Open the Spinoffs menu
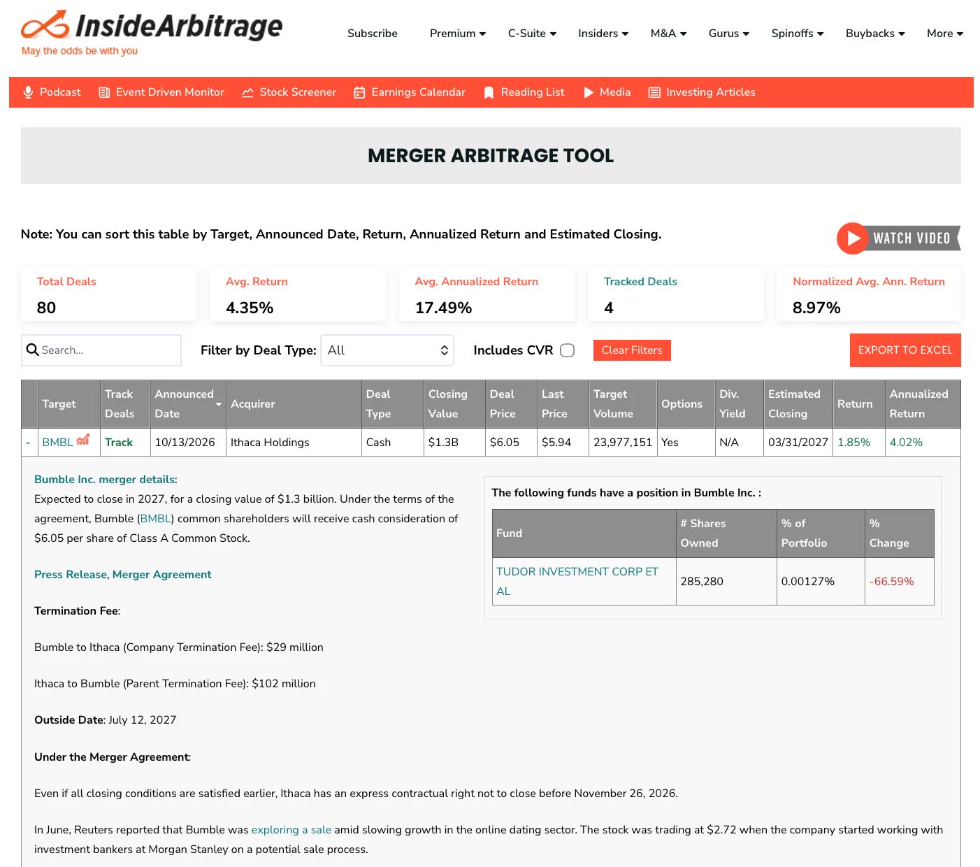Viewport: 980px width, 867px height. (x=798, y=34)
